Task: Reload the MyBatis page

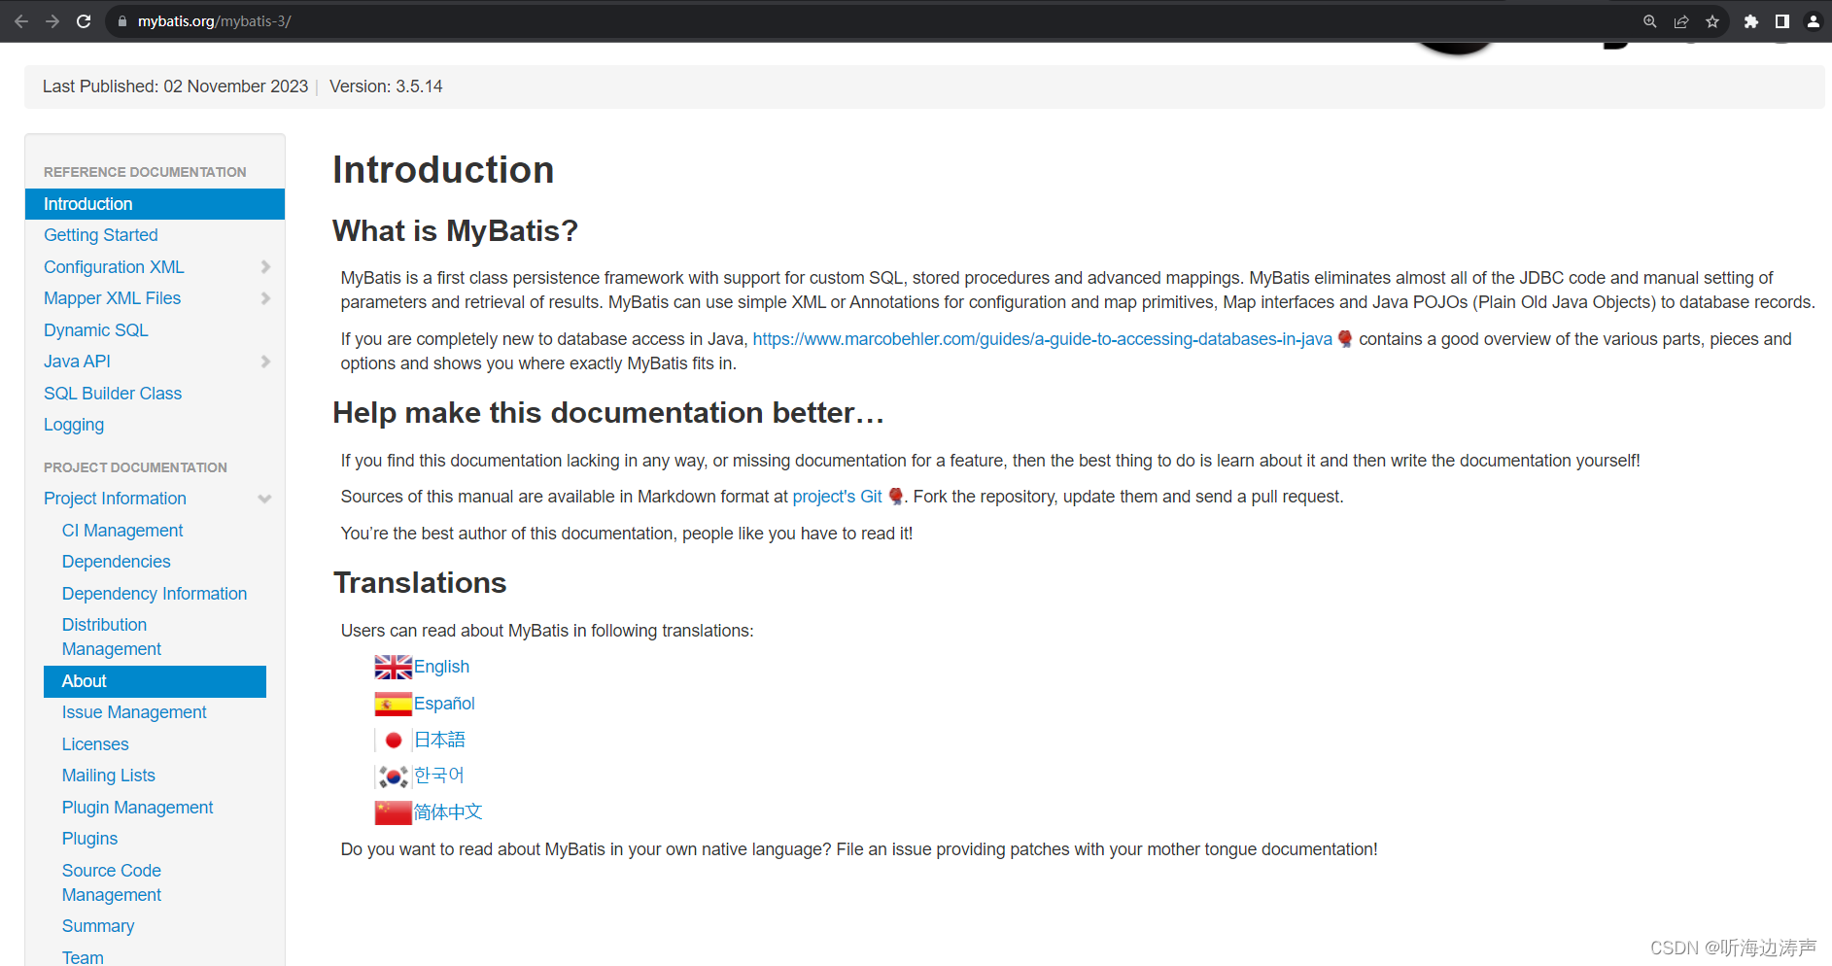Action: tap(84, 20)
